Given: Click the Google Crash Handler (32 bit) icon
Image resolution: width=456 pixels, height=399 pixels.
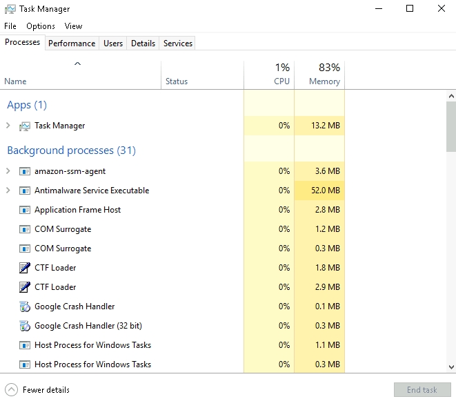Looking at the screenshot, I should pos(25,326).
